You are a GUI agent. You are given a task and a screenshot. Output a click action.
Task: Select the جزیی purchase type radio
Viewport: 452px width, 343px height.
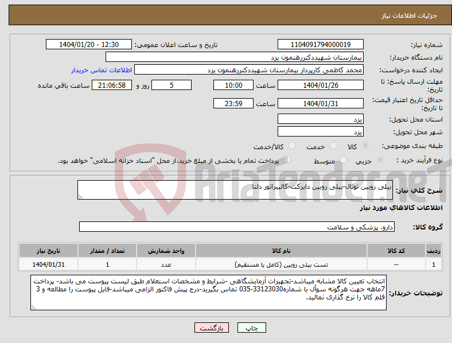(380, 159)
